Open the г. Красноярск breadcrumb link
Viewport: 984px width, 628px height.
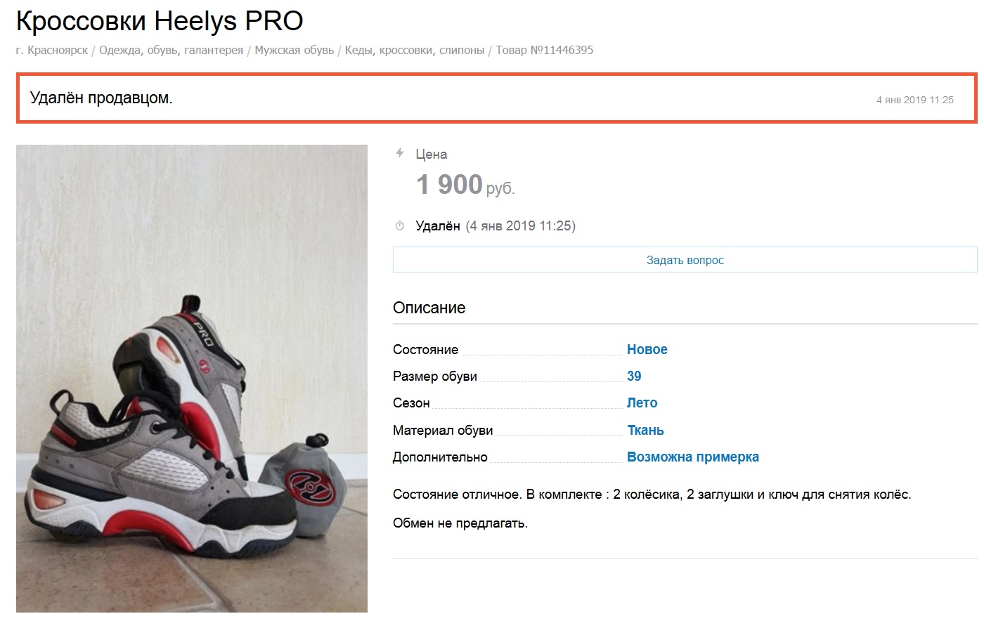(52, 51)
